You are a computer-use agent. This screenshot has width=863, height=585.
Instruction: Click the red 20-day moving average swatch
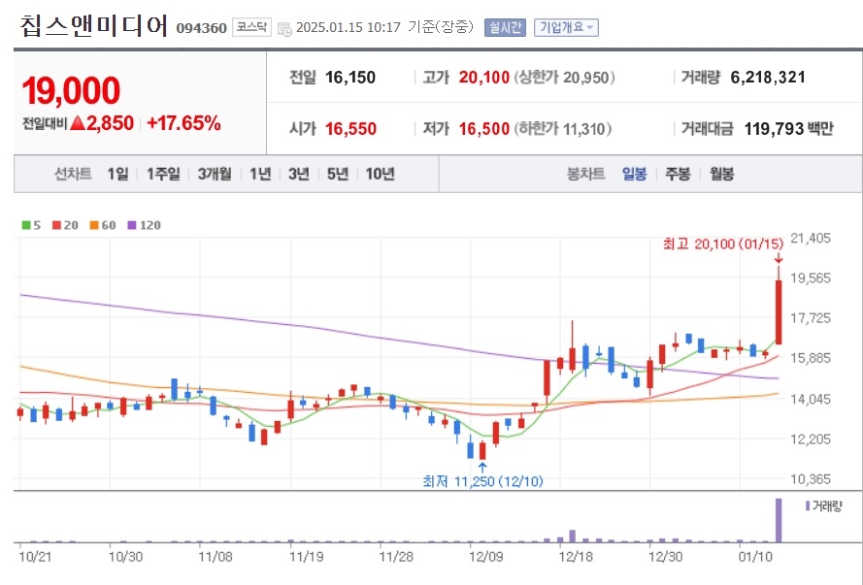click(x=56, y=225)
